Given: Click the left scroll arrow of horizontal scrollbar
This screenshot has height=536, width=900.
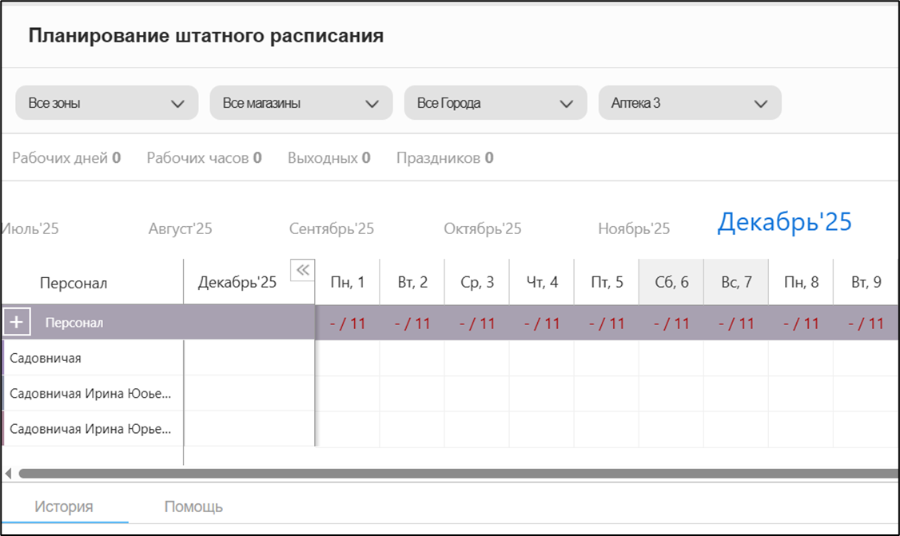Looking at the screenshot, I should tap(8, 474).
